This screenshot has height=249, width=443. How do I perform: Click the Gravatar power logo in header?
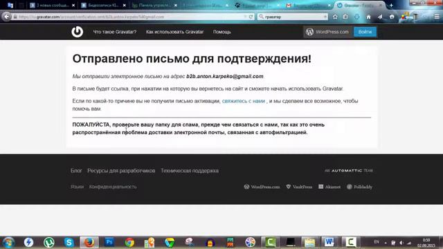tap(77, 32)
